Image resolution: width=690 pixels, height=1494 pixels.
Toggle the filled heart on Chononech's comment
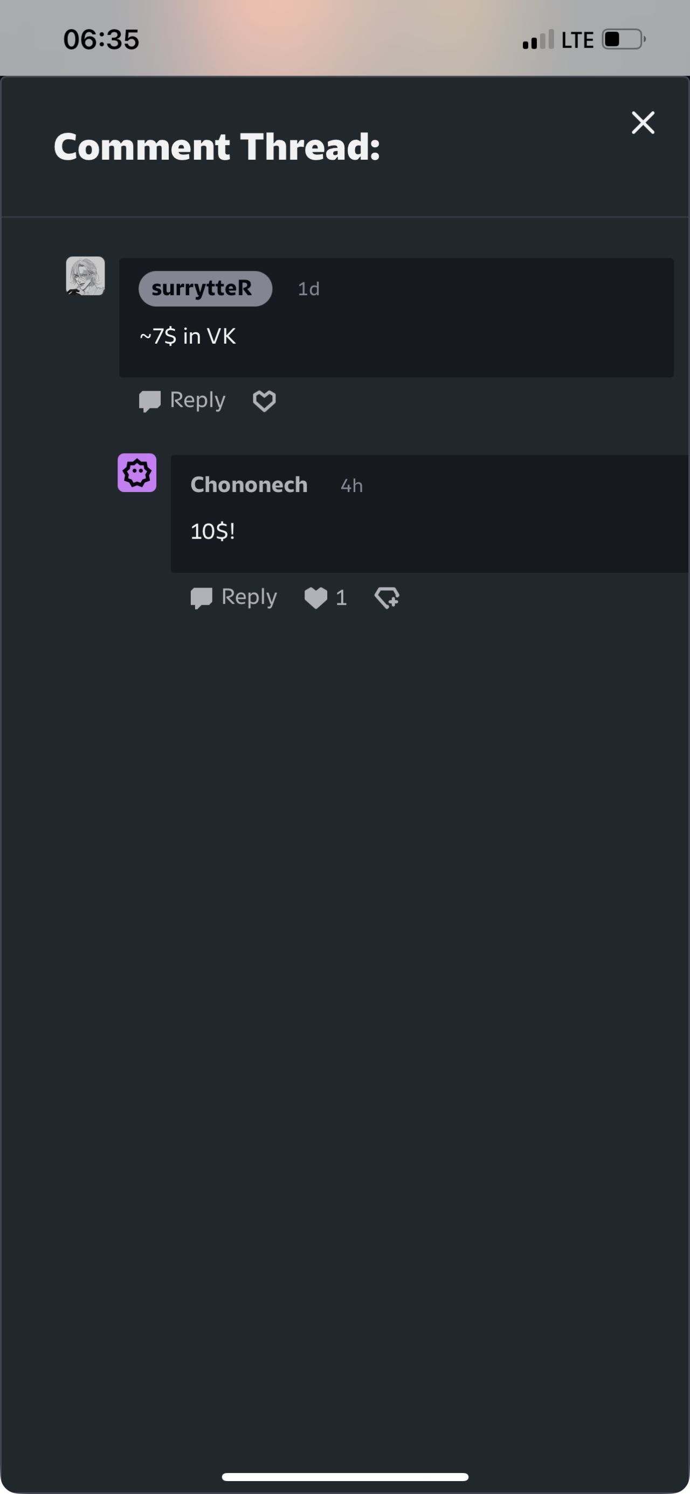[x=316, y=598]
